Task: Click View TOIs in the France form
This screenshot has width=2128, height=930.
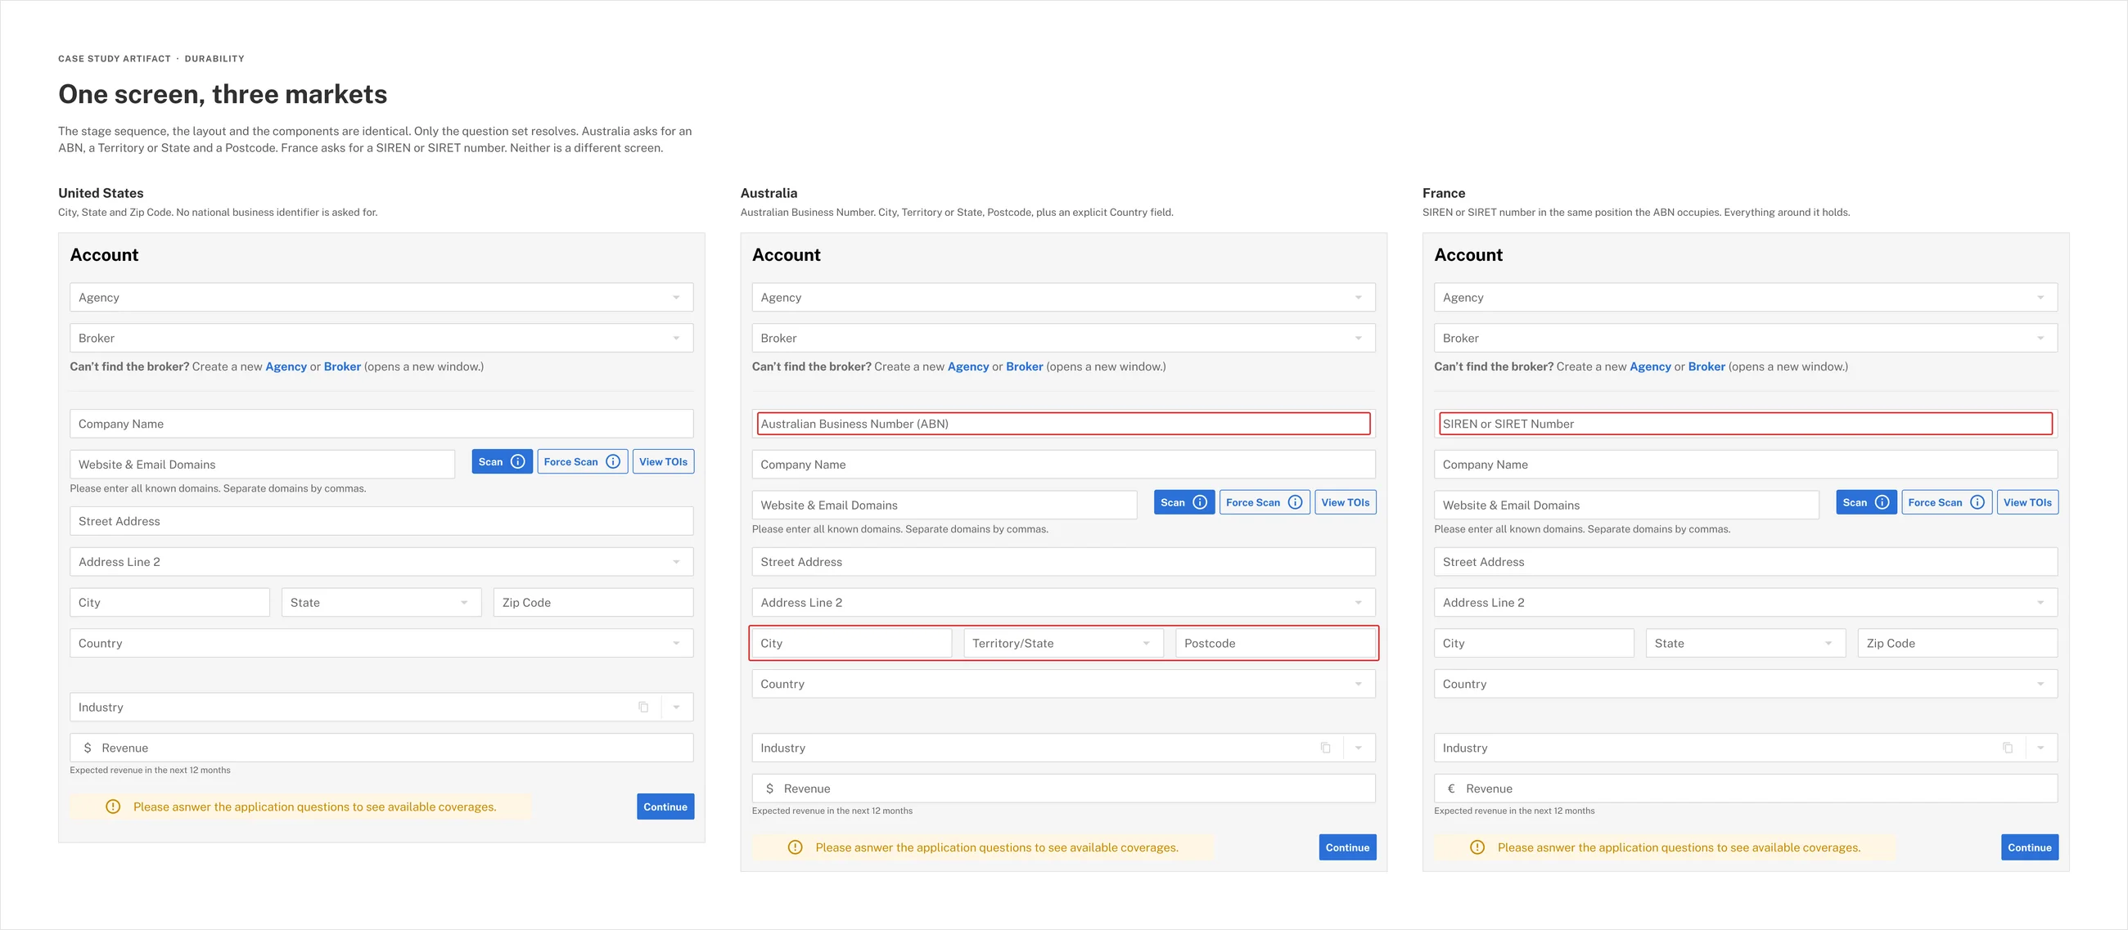Action: tap(2028, 502)
